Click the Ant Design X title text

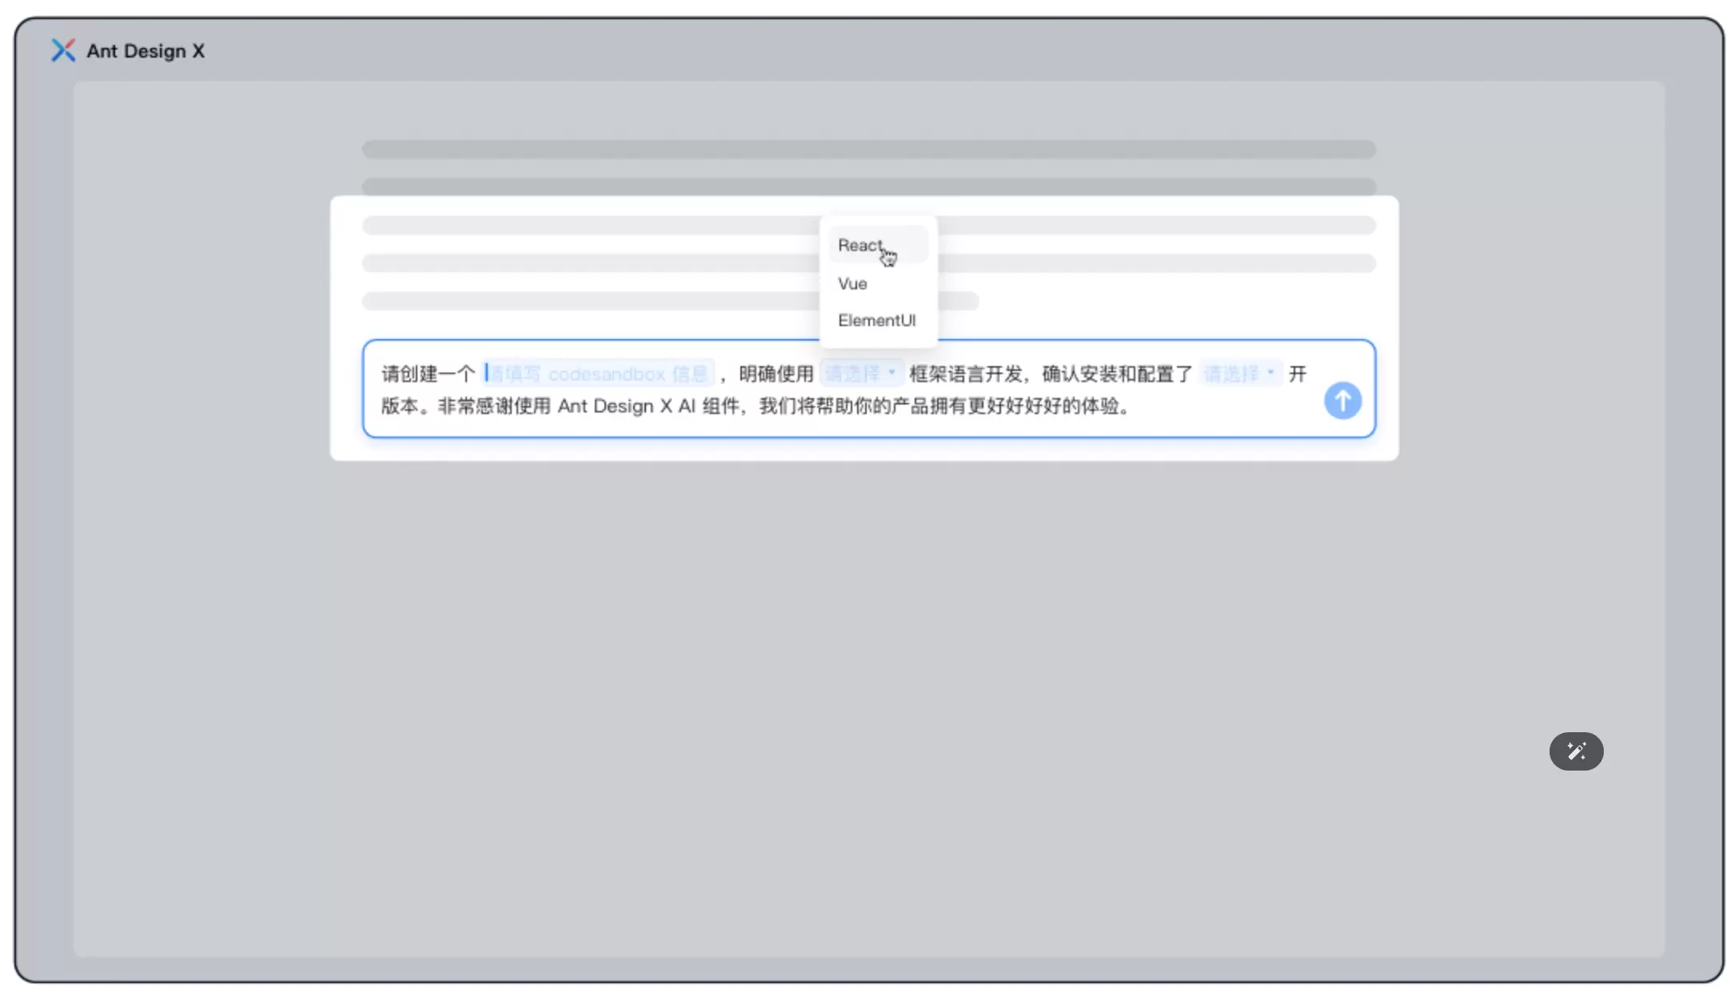[x=146, y=51]
